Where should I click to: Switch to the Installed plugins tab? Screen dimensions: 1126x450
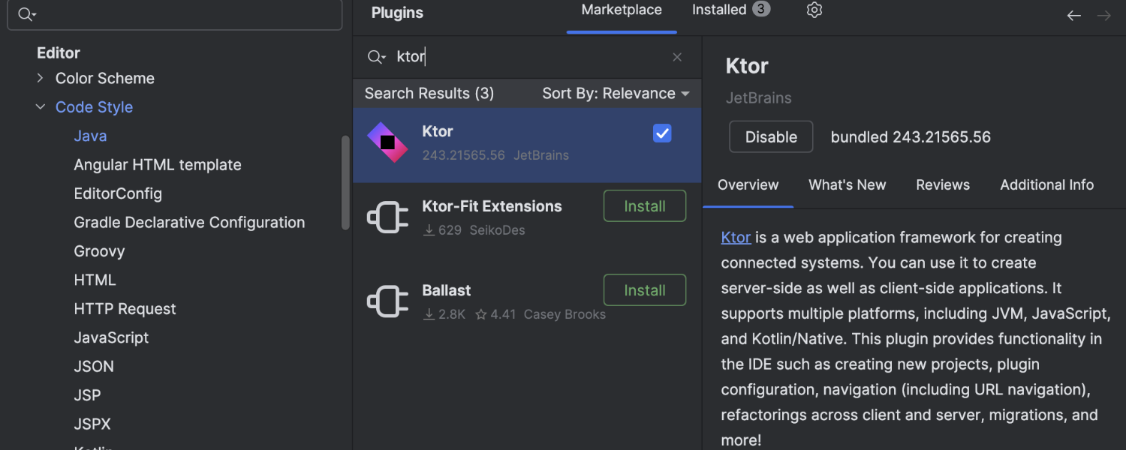[x=730, y=10]
